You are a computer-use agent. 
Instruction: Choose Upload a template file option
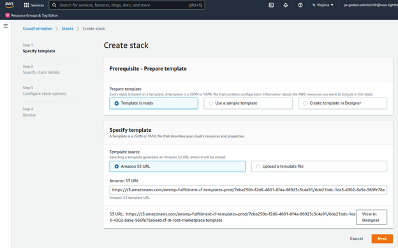pyautogui.click(x=319, y=166)
